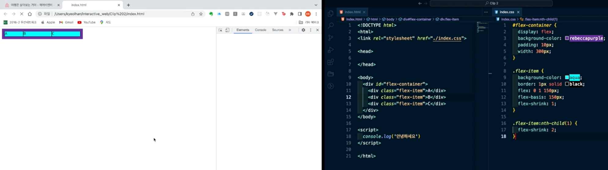Click the Evernote elephant extension icon
This screenshot has width=608, height=170.
211,14
